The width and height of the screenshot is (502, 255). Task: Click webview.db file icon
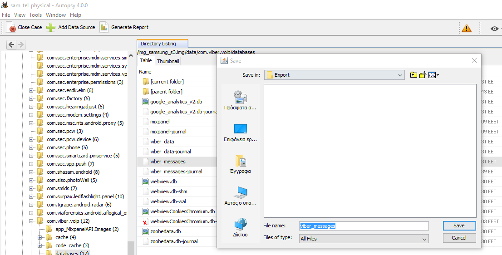coord(146,181)
